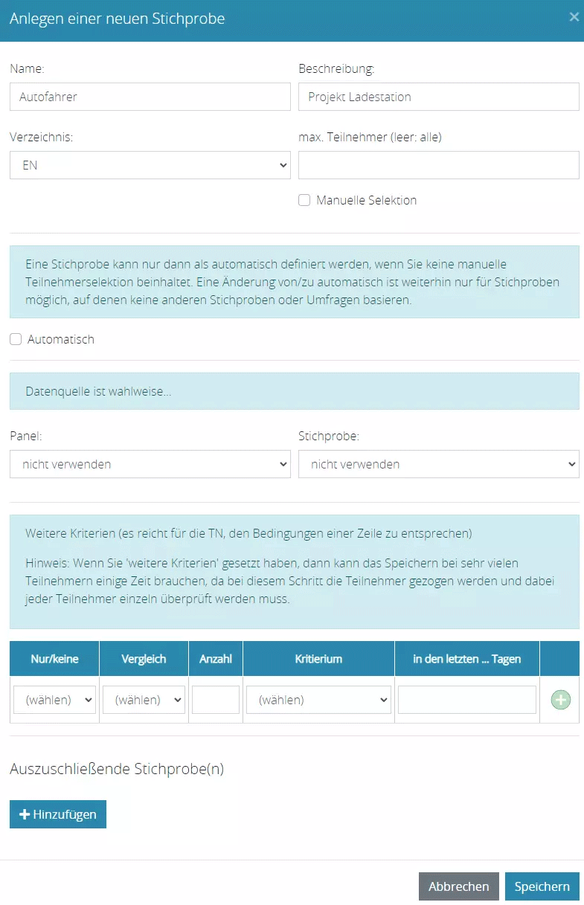Image resolution: width=584 pixels, height=905 pixels.
Task: Focus the max. Teilnehmer input field
Action: (x=438, y=165)
